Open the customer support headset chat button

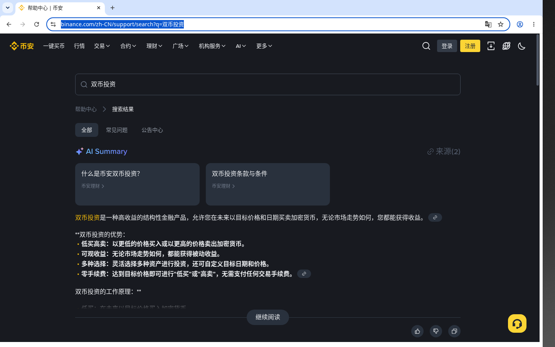coord(517,323)
